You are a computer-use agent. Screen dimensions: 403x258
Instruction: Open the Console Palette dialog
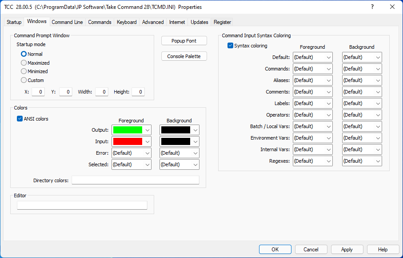(184, 56)
